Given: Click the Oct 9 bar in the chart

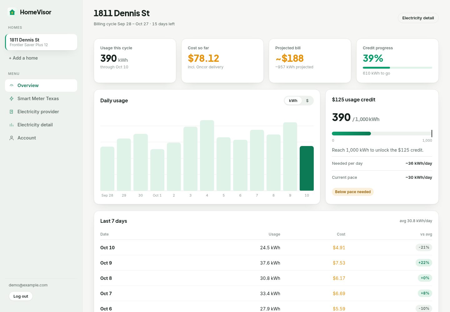Looking at the screenshot, I should tap(290, 156).
